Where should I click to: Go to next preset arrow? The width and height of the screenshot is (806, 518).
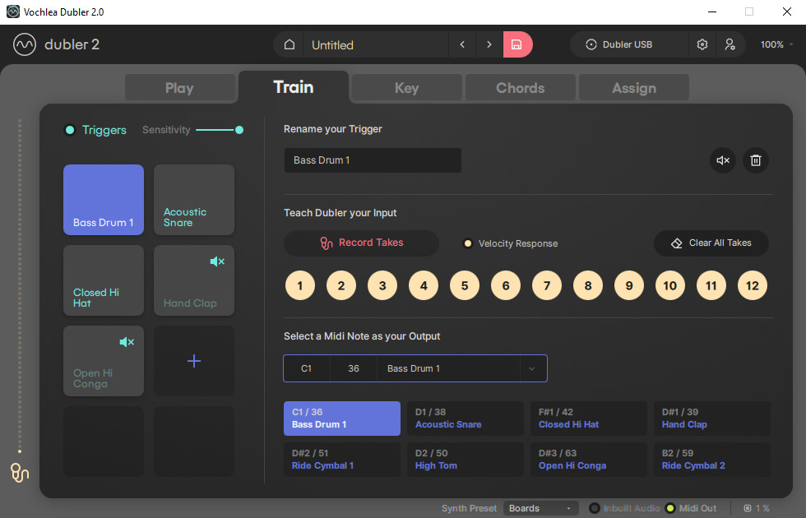click(x=489, y=44)
